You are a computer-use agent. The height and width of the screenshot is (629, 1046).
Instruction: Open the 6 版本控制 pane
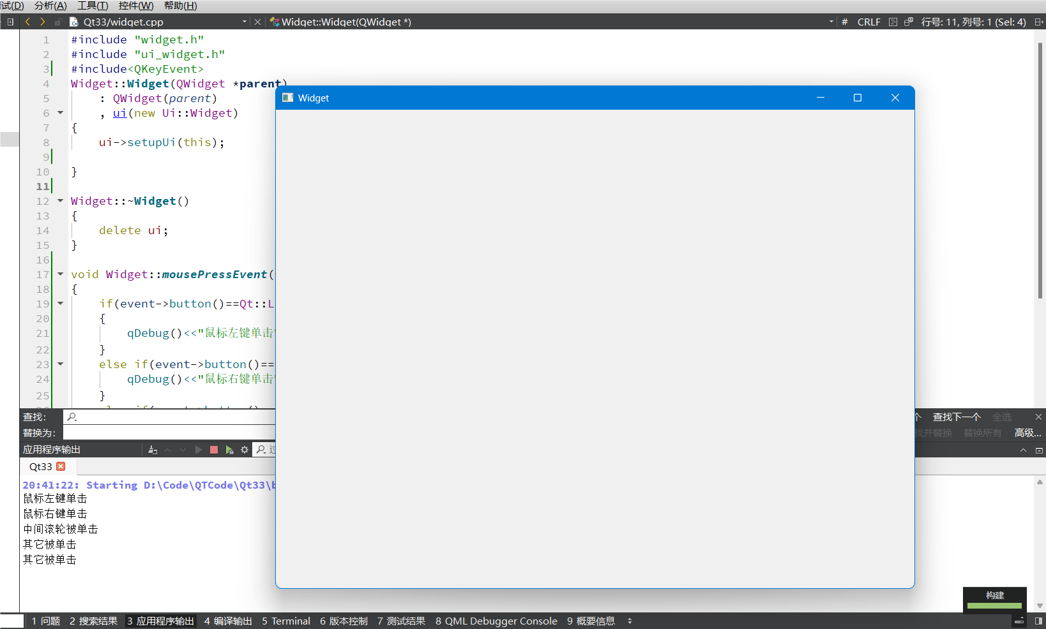tap(344, 621)
